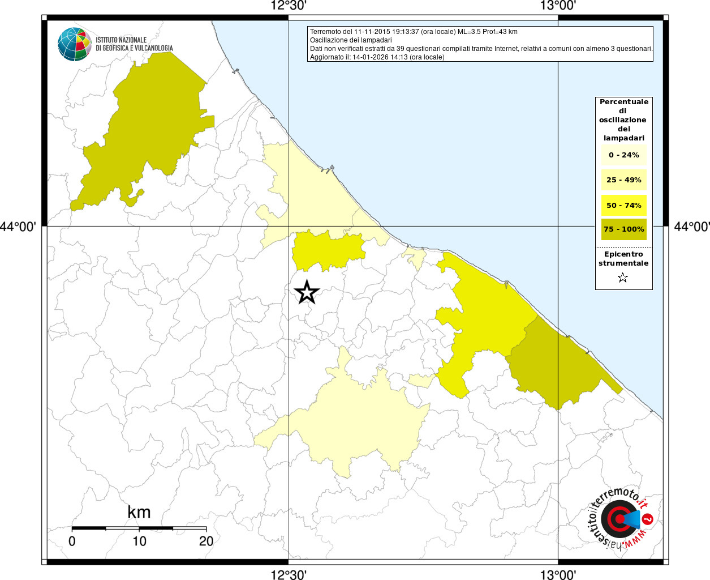Click the star symbol in the legend

(x=623, y=278)
